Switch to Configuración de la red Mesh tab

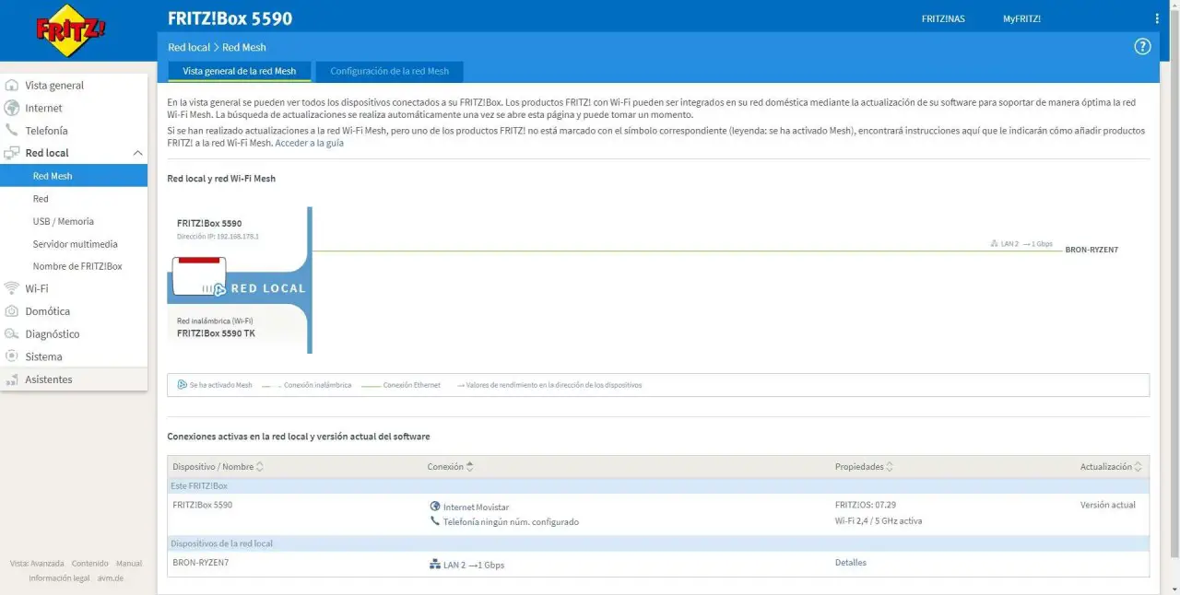coord(389,71)
